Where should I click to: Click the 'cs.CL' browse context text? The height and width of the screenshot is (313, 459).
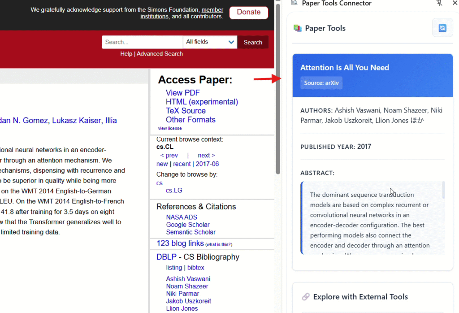pos(165,147)
